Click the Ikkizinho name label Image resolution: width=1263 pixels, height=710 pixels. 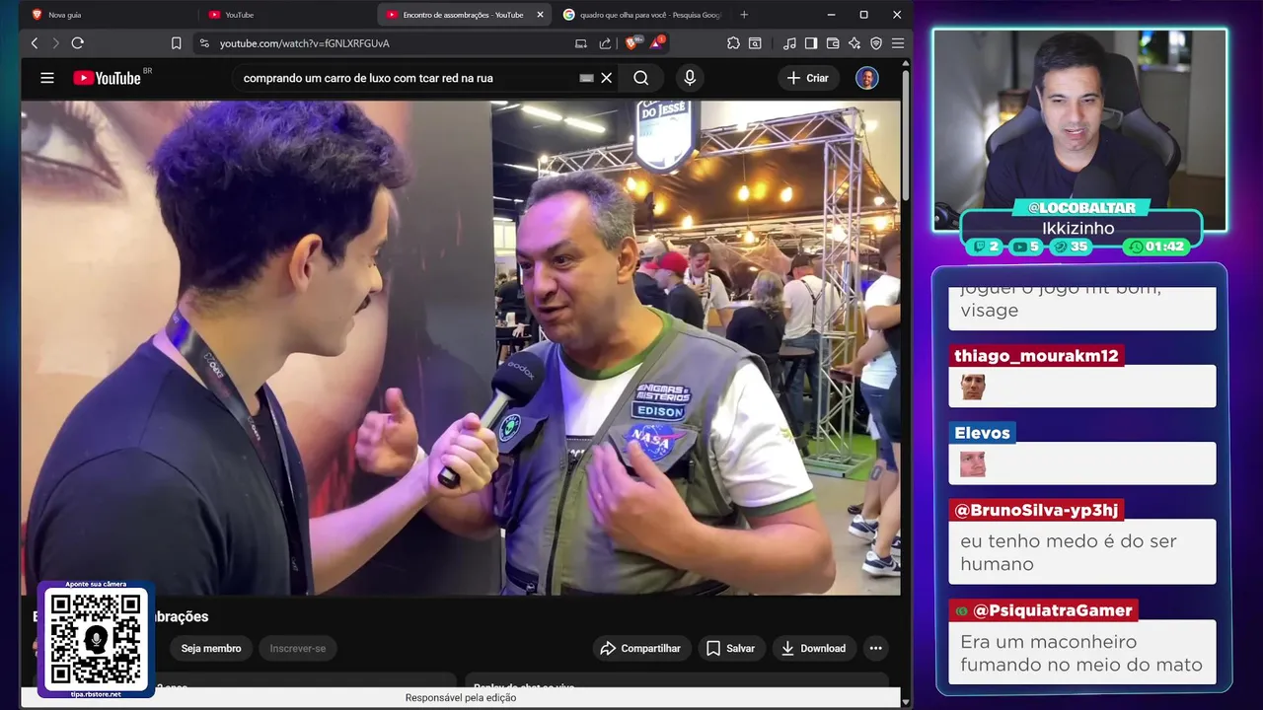pyautogui.click(x=1078, y=228)
